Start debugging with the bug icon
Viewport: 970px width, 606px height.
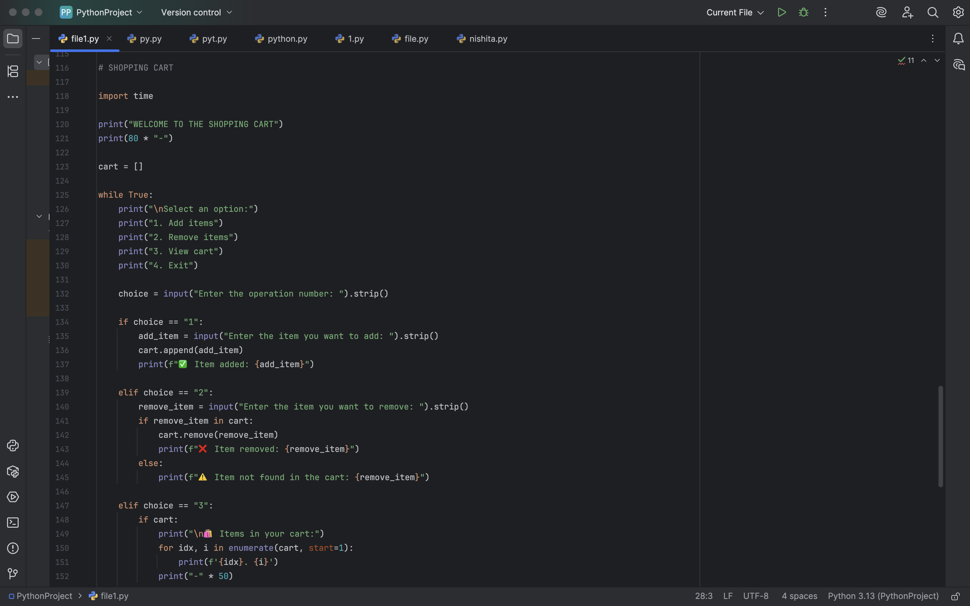click(804, 13)
